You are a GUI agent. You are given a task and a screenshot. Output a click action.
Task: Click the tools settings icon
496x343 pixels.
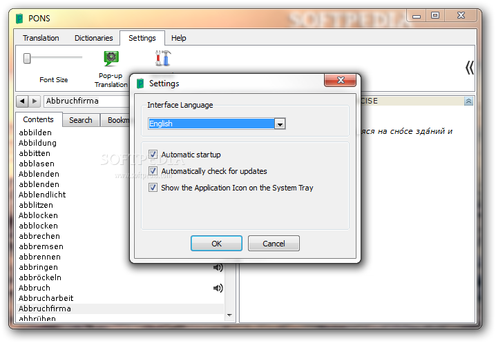(163, 58)
